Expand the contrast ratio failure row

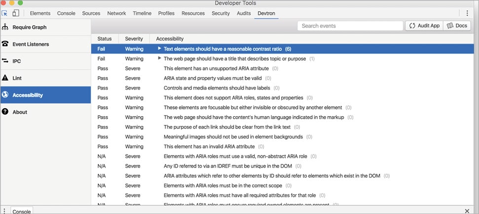(159, 49)
